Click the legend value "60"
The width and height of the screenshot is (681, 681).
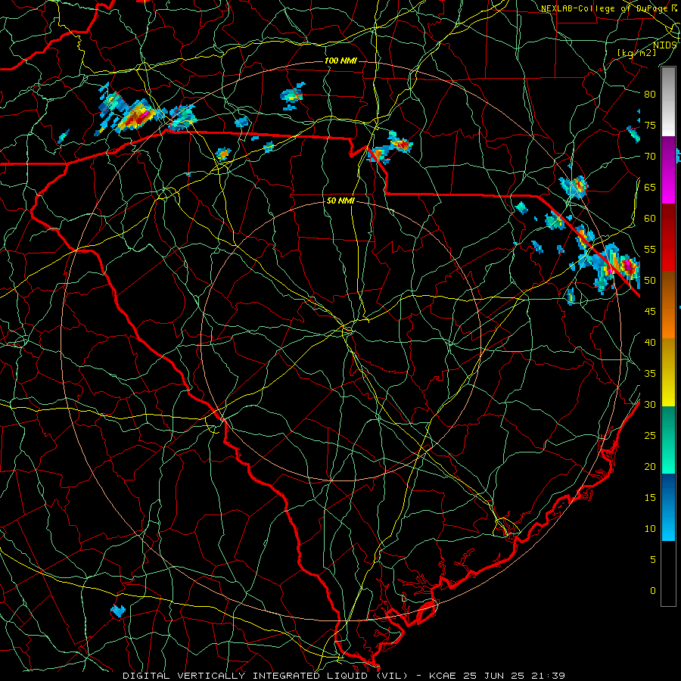click(x=650, y=219)
